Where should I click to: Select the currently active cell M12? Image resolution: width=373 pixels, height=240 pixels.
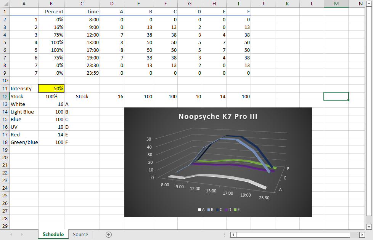point(336,96)
